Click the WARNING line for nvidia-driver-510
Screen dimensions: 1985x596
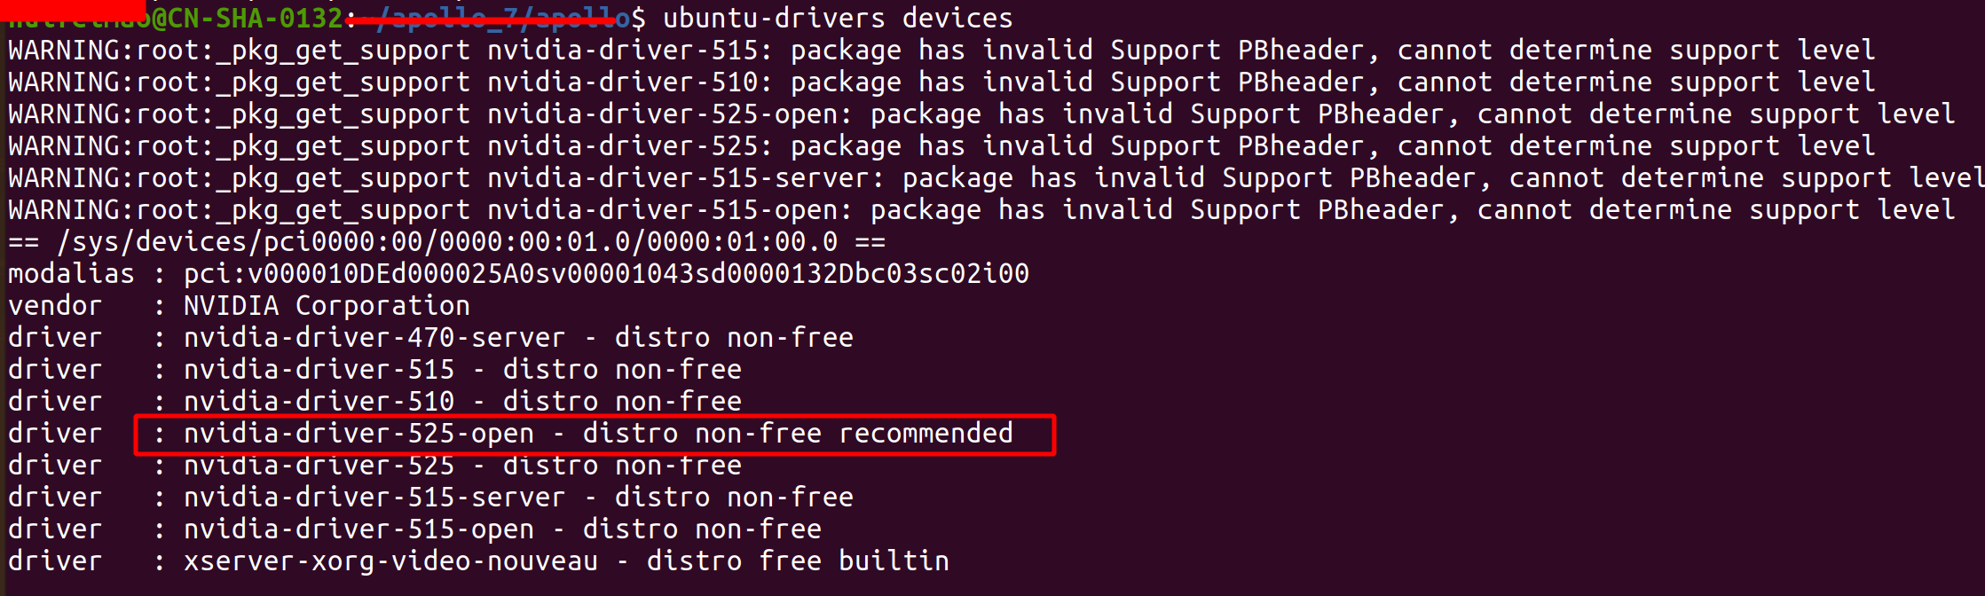(941, 82)
